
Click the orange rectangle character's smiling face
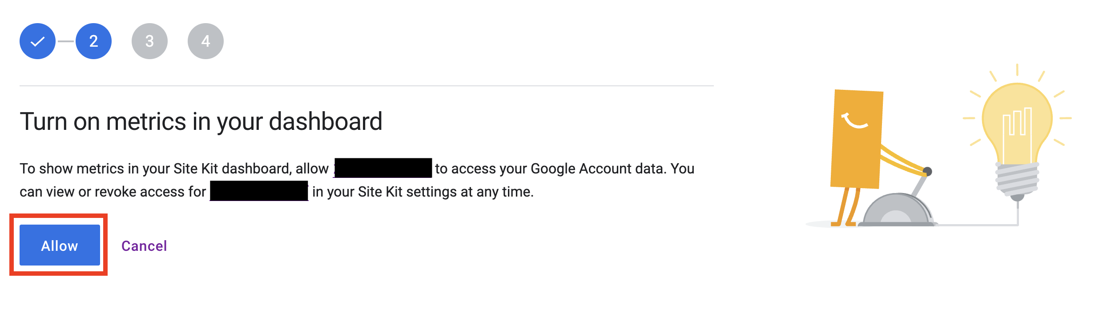pyautogui.click(x=854, y=120)
